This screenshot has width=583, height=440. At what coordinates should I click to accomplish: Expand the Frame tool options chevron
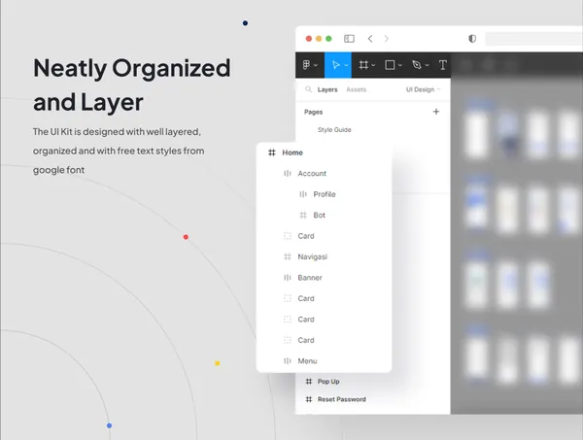pyautogui.click(x=374, y=66)
